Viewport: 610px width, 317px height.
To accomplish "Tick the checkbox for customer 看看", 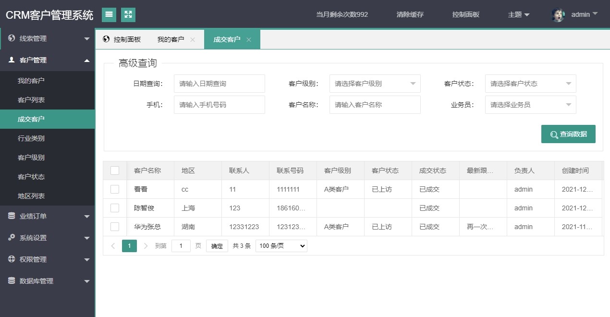I will [115, 189].
